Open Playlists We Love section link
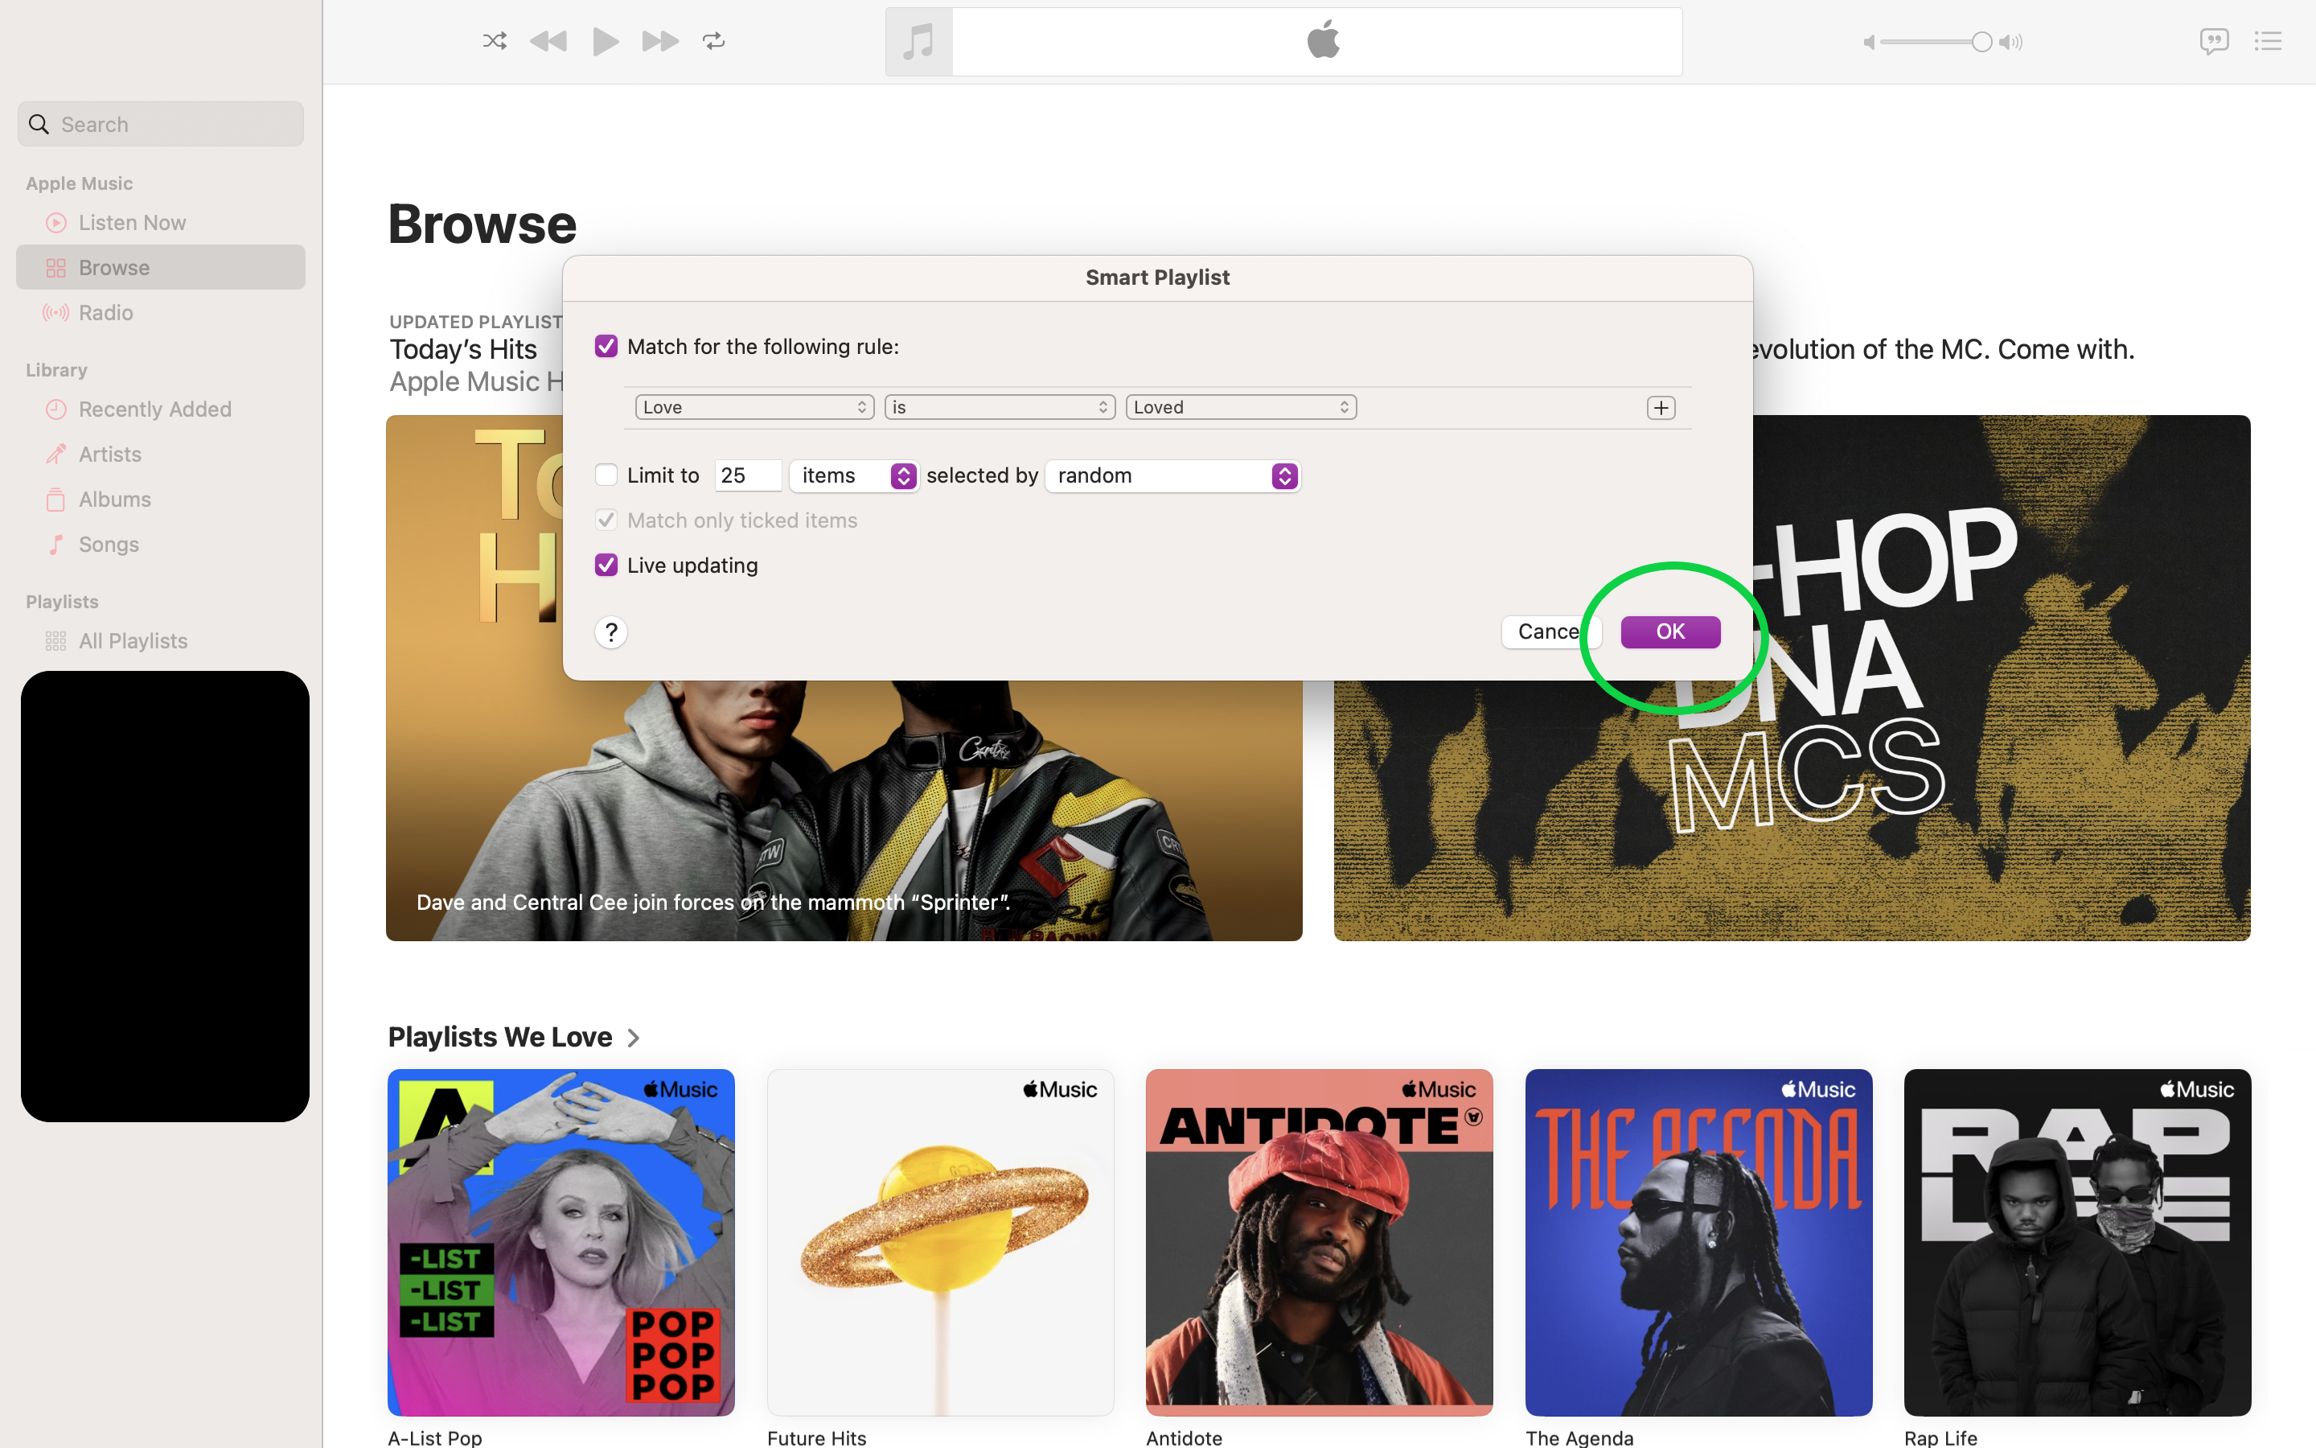Viewport: 2316px width, 1448px height. coord(500,1037)
